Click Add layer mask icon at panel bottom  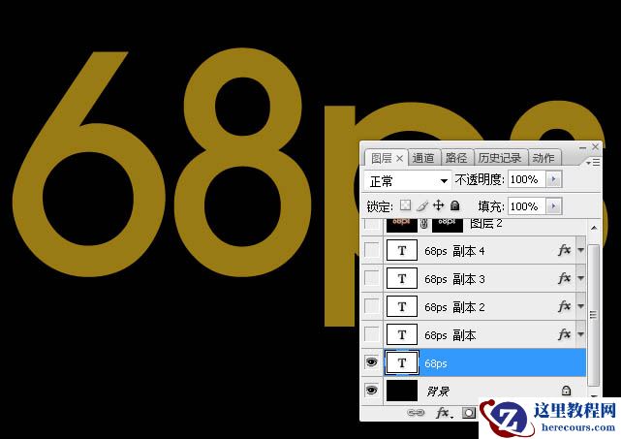(x=469, y=413)
